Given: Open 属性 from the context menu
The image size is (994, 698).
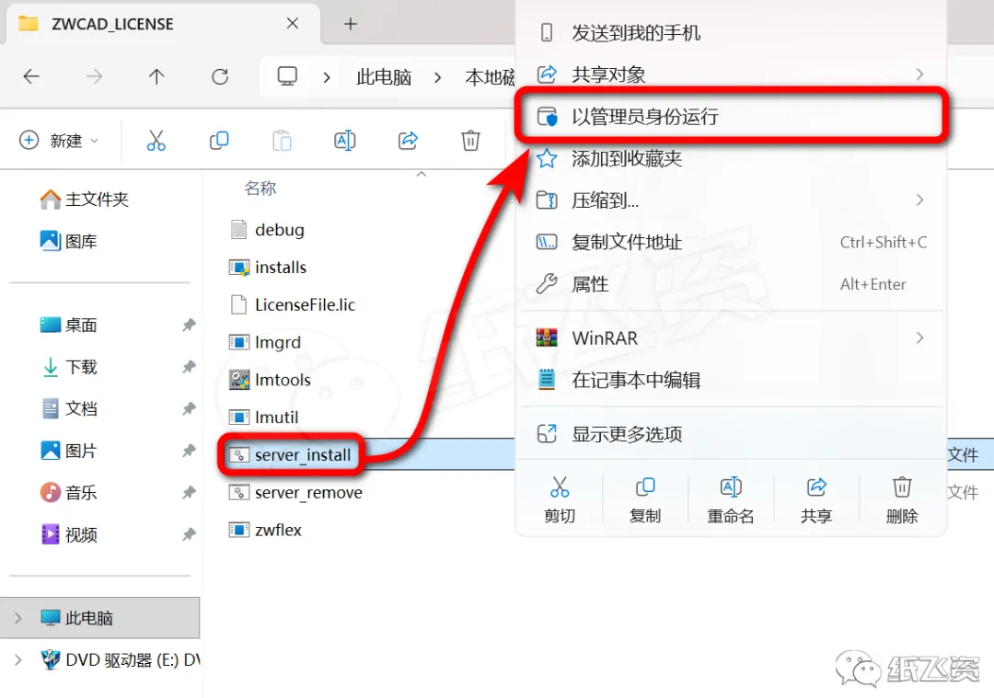Looking at the screenshot, I should click(731, 284).
